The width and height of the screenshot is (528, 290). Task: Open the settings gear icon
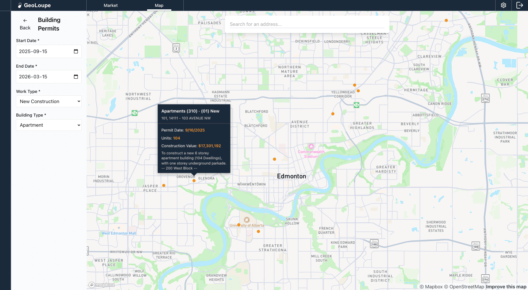[503, 5]
